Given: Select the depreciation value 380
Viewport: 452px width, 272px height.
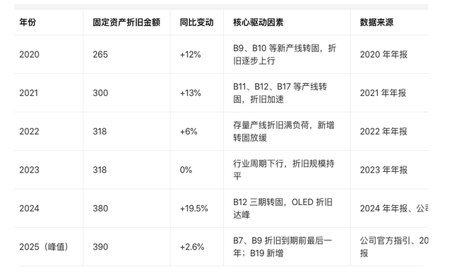Looking at the screenshot, I should (x=100, y=208).
